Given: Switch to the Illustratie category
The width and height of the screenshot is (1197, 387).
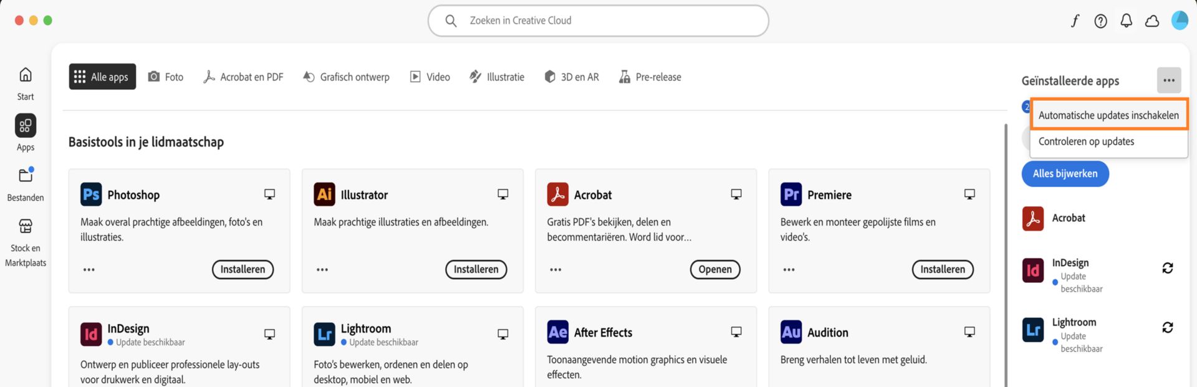Looking at the screenshot, I should pyautogui.click(x=497, y=77).
